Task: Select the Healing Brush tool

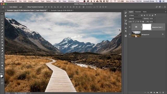Action: coord(2,31)
